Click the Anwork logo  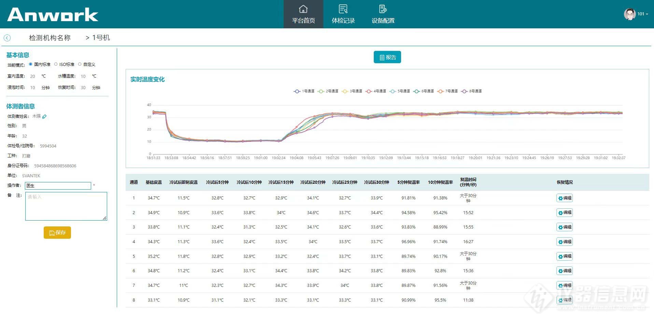point(53,15)
